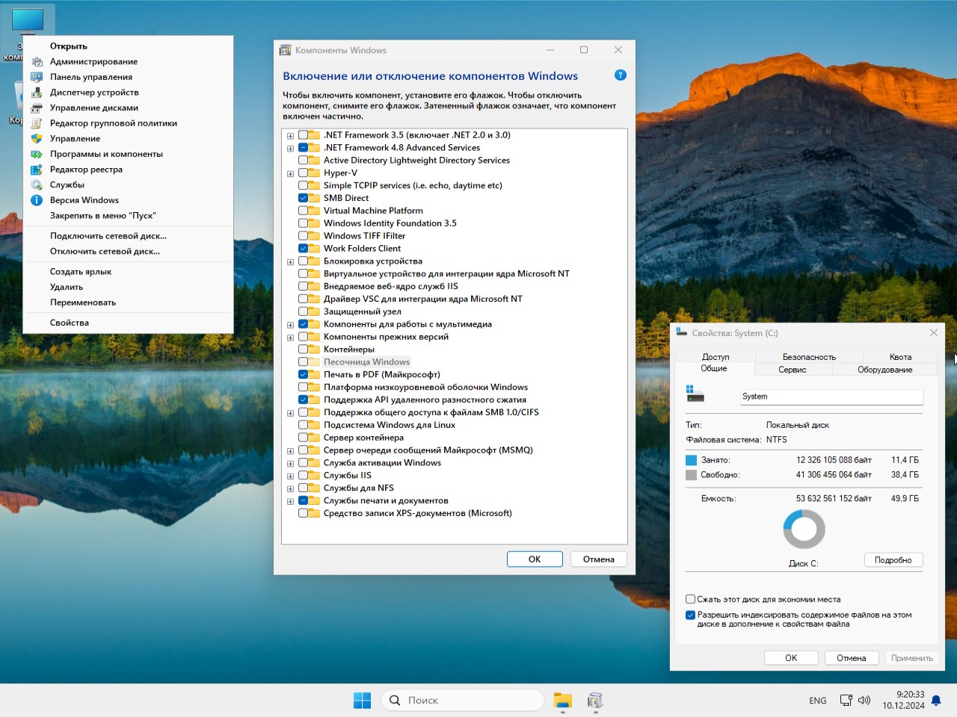Click the Службы gear icon
This screenshot has height=717, width=957.
coord(37,184)
